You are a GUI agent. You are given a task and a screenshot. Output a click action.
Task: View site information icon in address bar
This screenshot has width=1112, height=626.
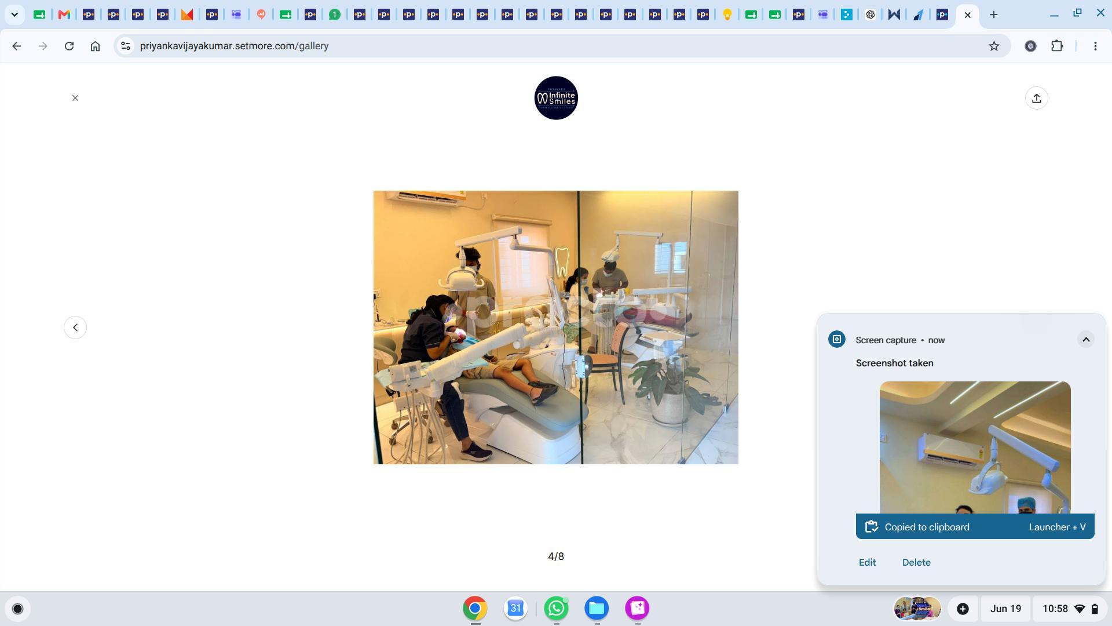point(125,46)
